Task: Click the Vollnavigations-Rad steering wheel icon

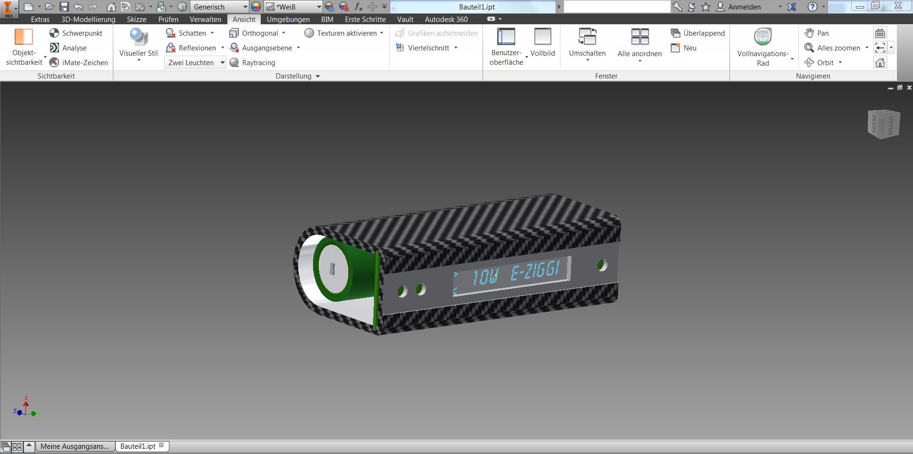Action: click(763, 37)
